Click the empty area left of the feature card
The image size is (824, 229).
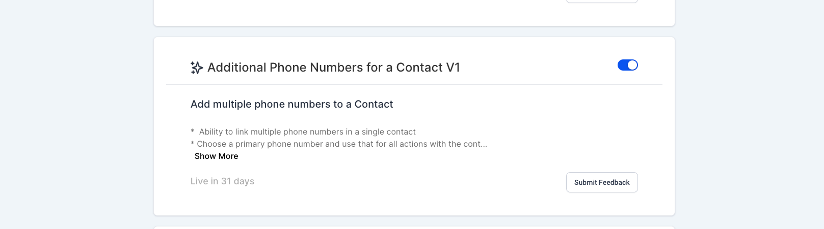[76, 126]
